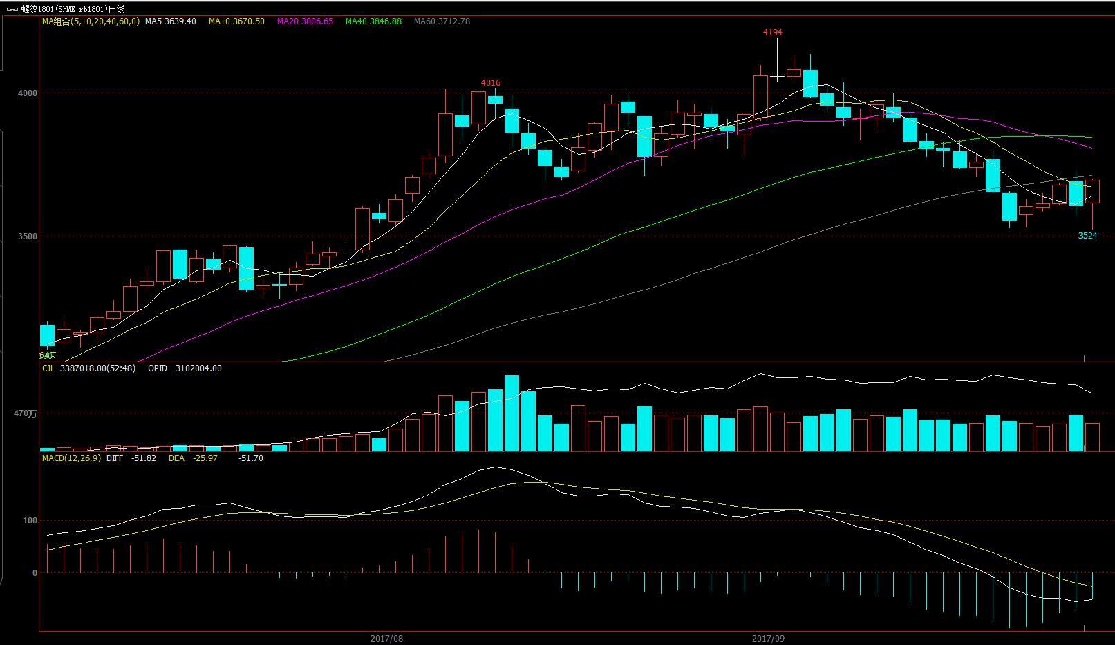The height and width of the screenshot is (645, 1115).
Task: Click the link icon beside 螺纹1801 title
Action: coord(12,9)
